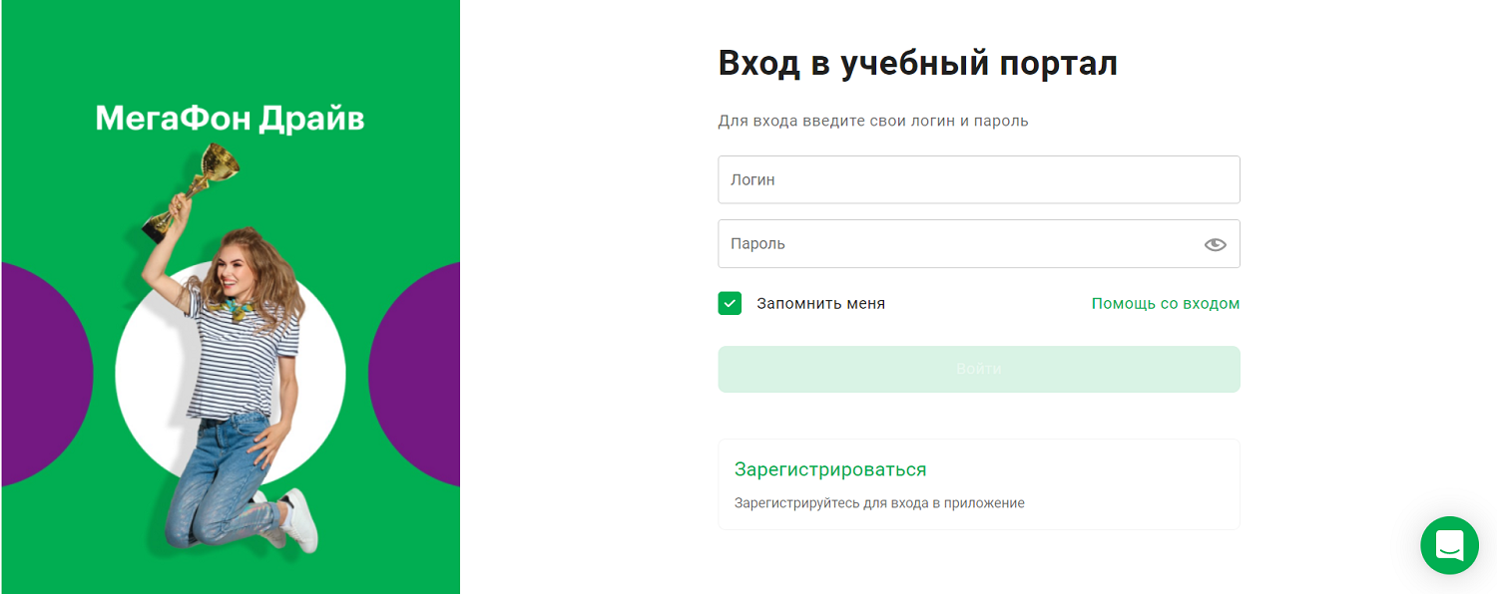Click the Войти login button
This screenshot has width=1497, height=594.
click(979, 369)
